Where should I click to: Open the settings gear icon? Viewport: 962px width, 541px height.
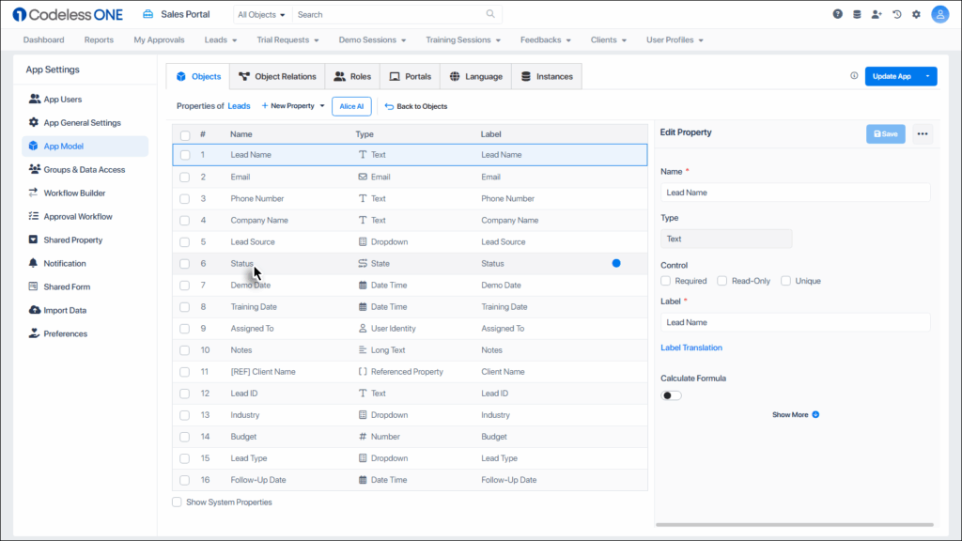(917, 13)
